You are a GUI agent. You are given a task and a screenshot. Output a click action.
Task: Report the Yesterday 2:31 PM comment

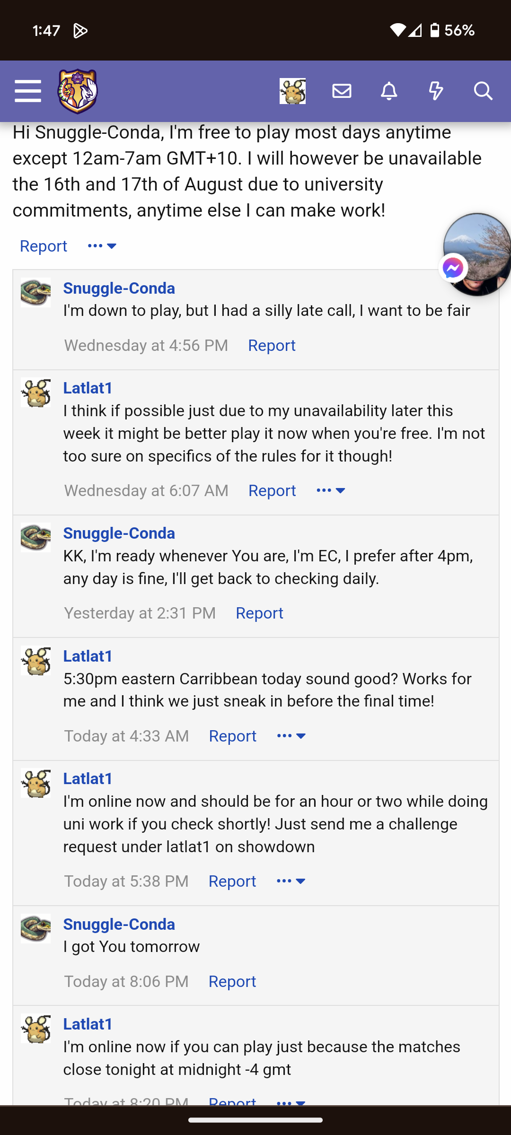click(x=259, y=613)
